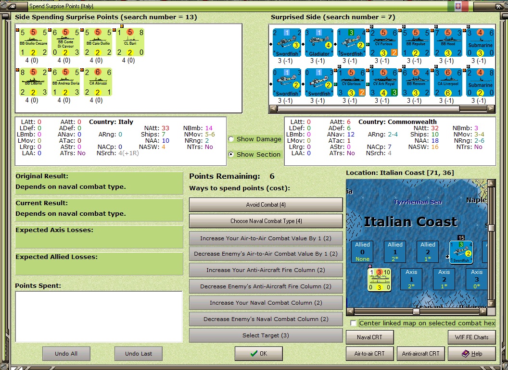The height and width of the screenshot is (370, 508).
Task: Click Choose Naval Combat Type (4)
Action: (266, 221)
